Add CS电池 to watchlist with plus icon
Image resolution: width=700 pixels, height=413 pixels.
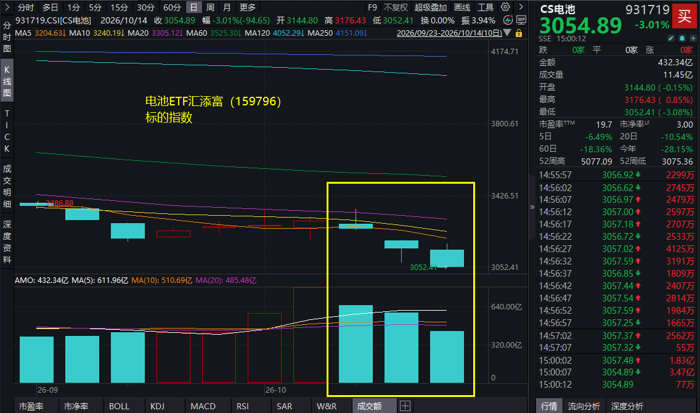(x=693, y=38)
